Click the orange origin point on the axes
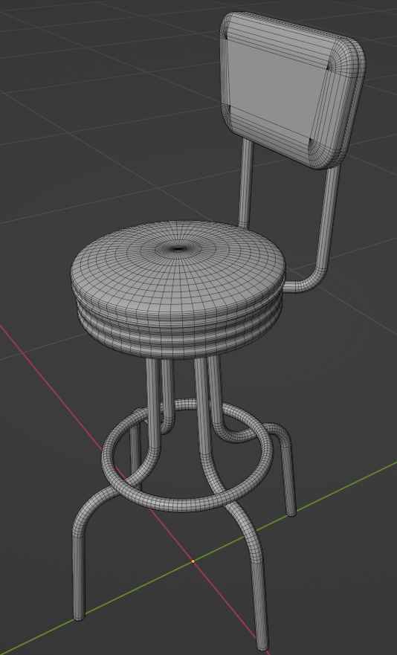 (x=193, y=561)
